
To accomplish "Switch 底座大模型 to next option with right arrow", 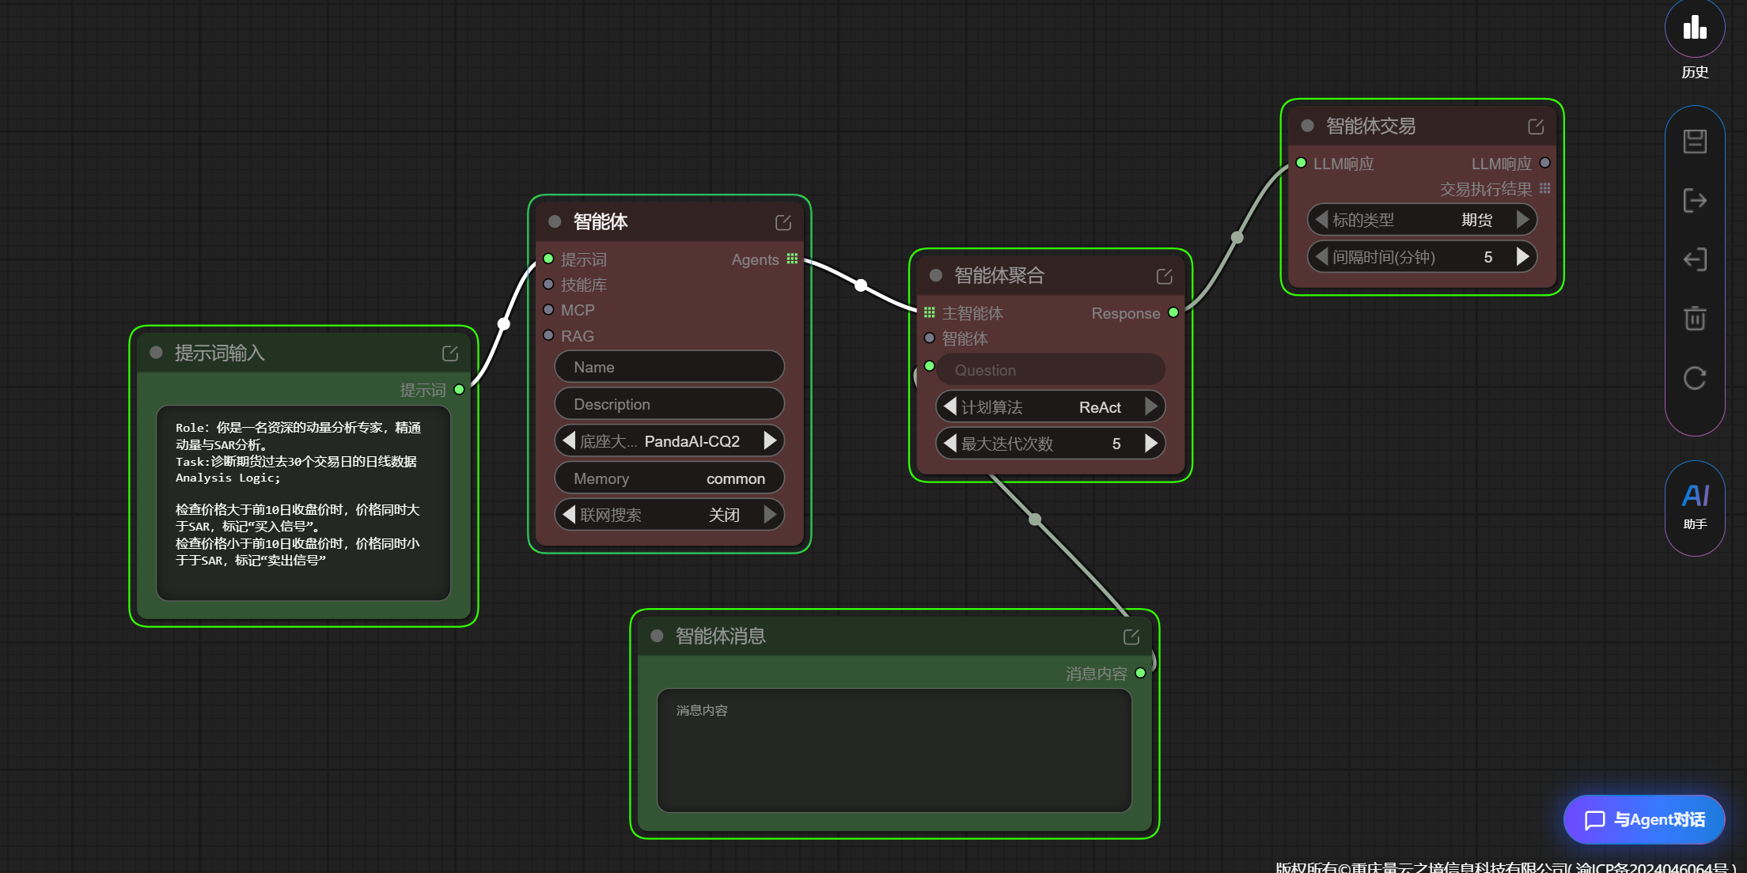I will [770, 441].
